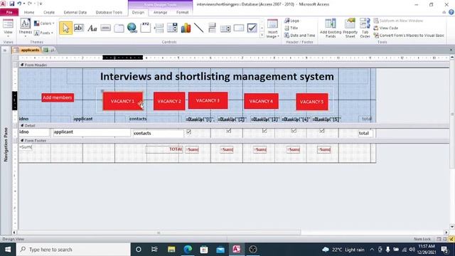Expand the Fonts dropdown

44,33
